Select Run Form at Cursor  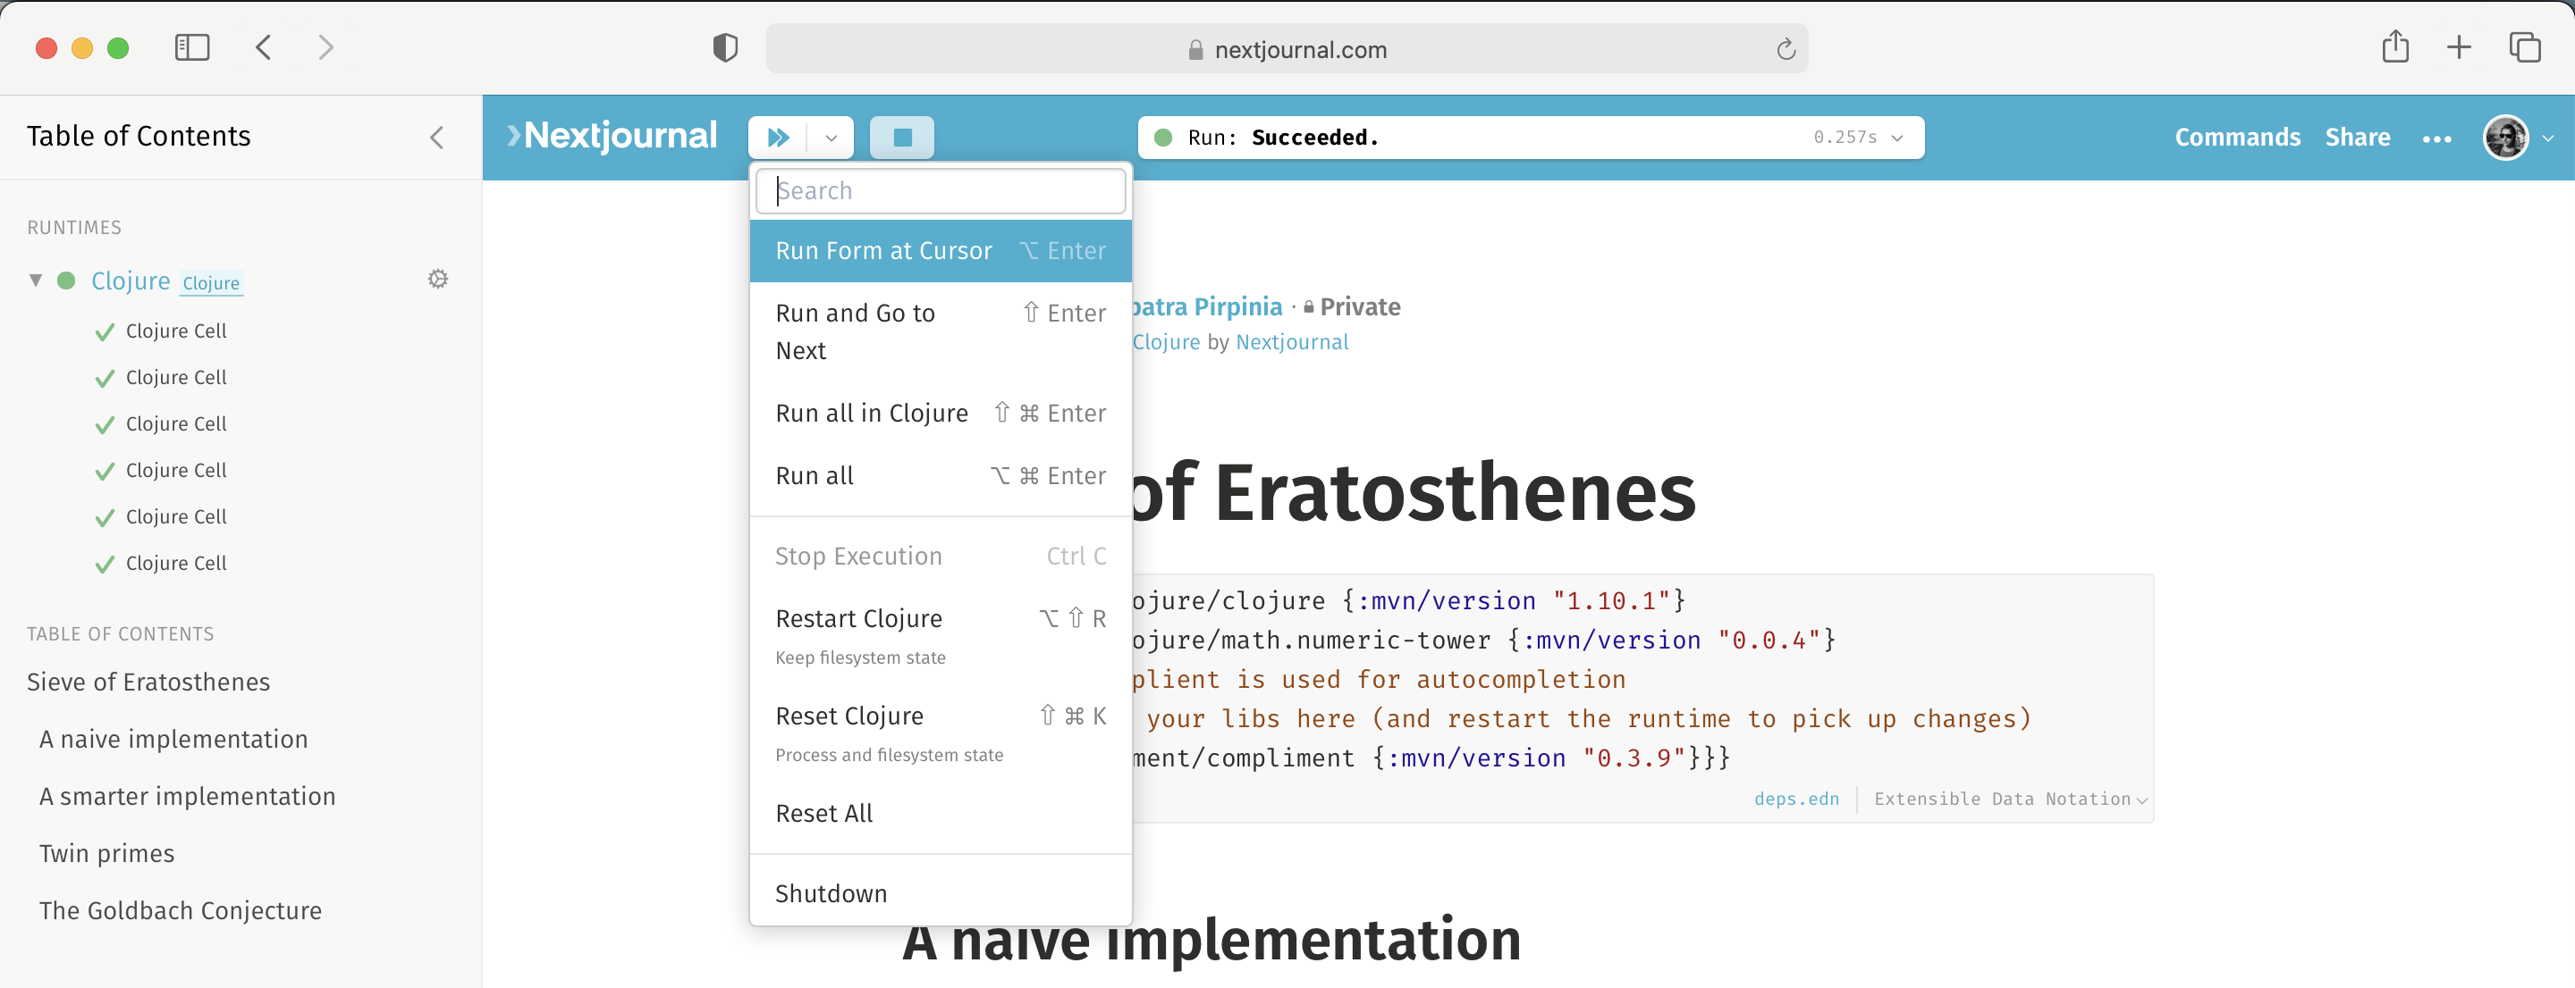[x=941, y=251]
